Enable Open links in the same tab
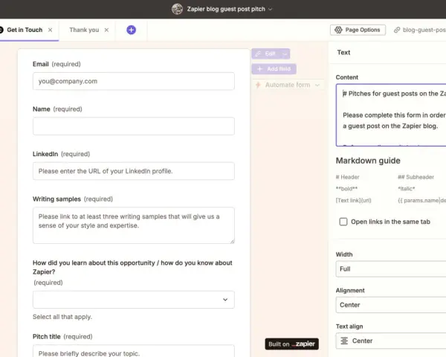Screen dimensions: 446x357 (x=343, y=222)
